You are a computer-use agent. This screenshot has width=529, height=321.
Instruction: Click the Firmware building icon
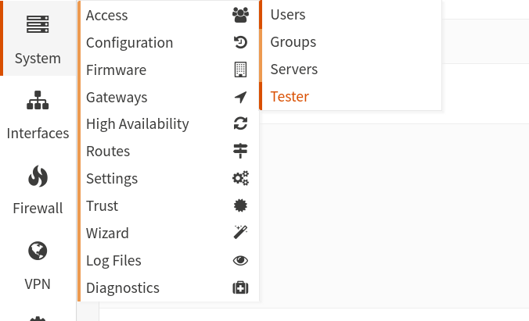[x=240, y=70]
